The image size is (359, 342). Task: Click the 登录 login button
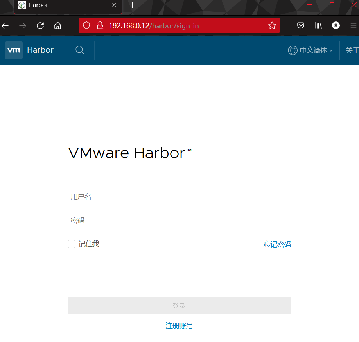click(x=179, y=305)
